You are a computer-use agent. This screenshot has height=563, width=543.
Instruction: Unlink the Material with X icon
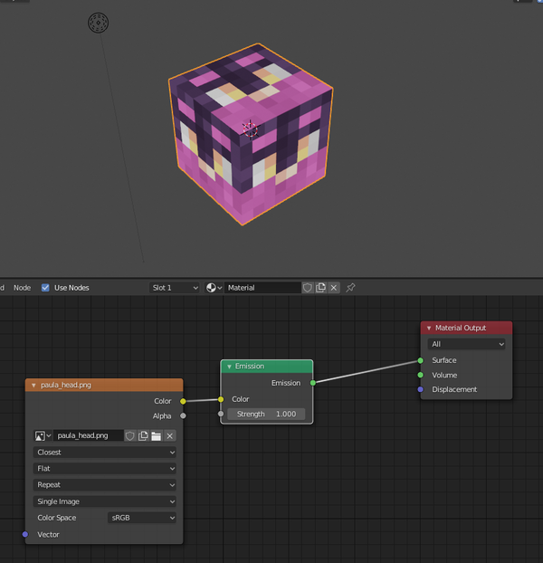(x=334, y=288)
